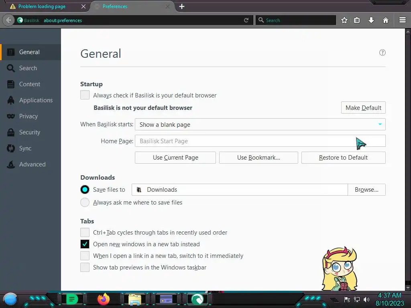Show bookmarks list icon
Viewport: 411px width, 308px height.
tap(357, 20)
